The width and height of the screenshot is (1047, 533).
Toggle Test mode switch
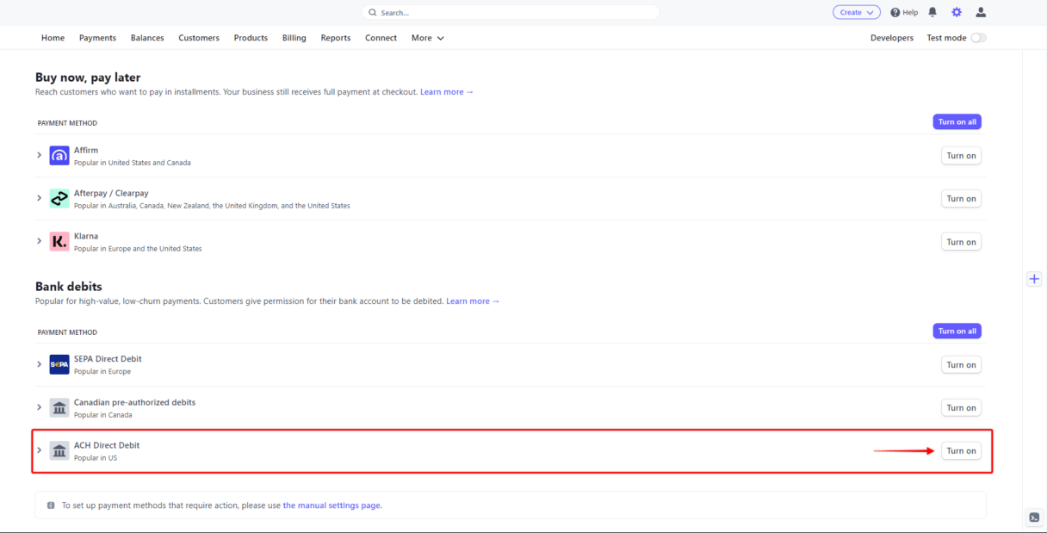point(978,38)
